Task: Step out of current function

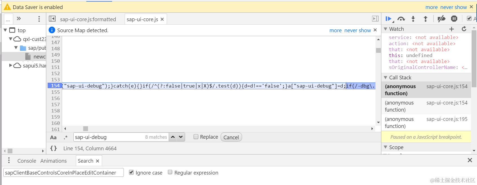Action: [426, 19]
